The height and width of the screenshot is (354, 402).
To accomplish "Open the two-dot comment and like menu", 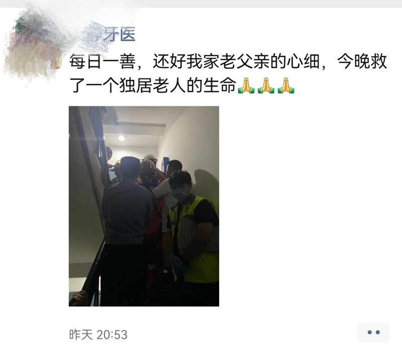I will click(x=373, y=332).
